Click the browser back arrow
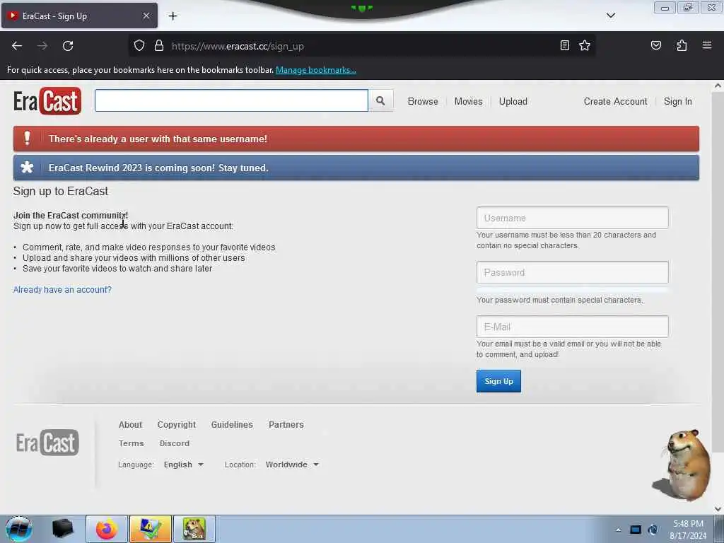The height and width of the screenshot is (543, 724). (x=17, y=46)
